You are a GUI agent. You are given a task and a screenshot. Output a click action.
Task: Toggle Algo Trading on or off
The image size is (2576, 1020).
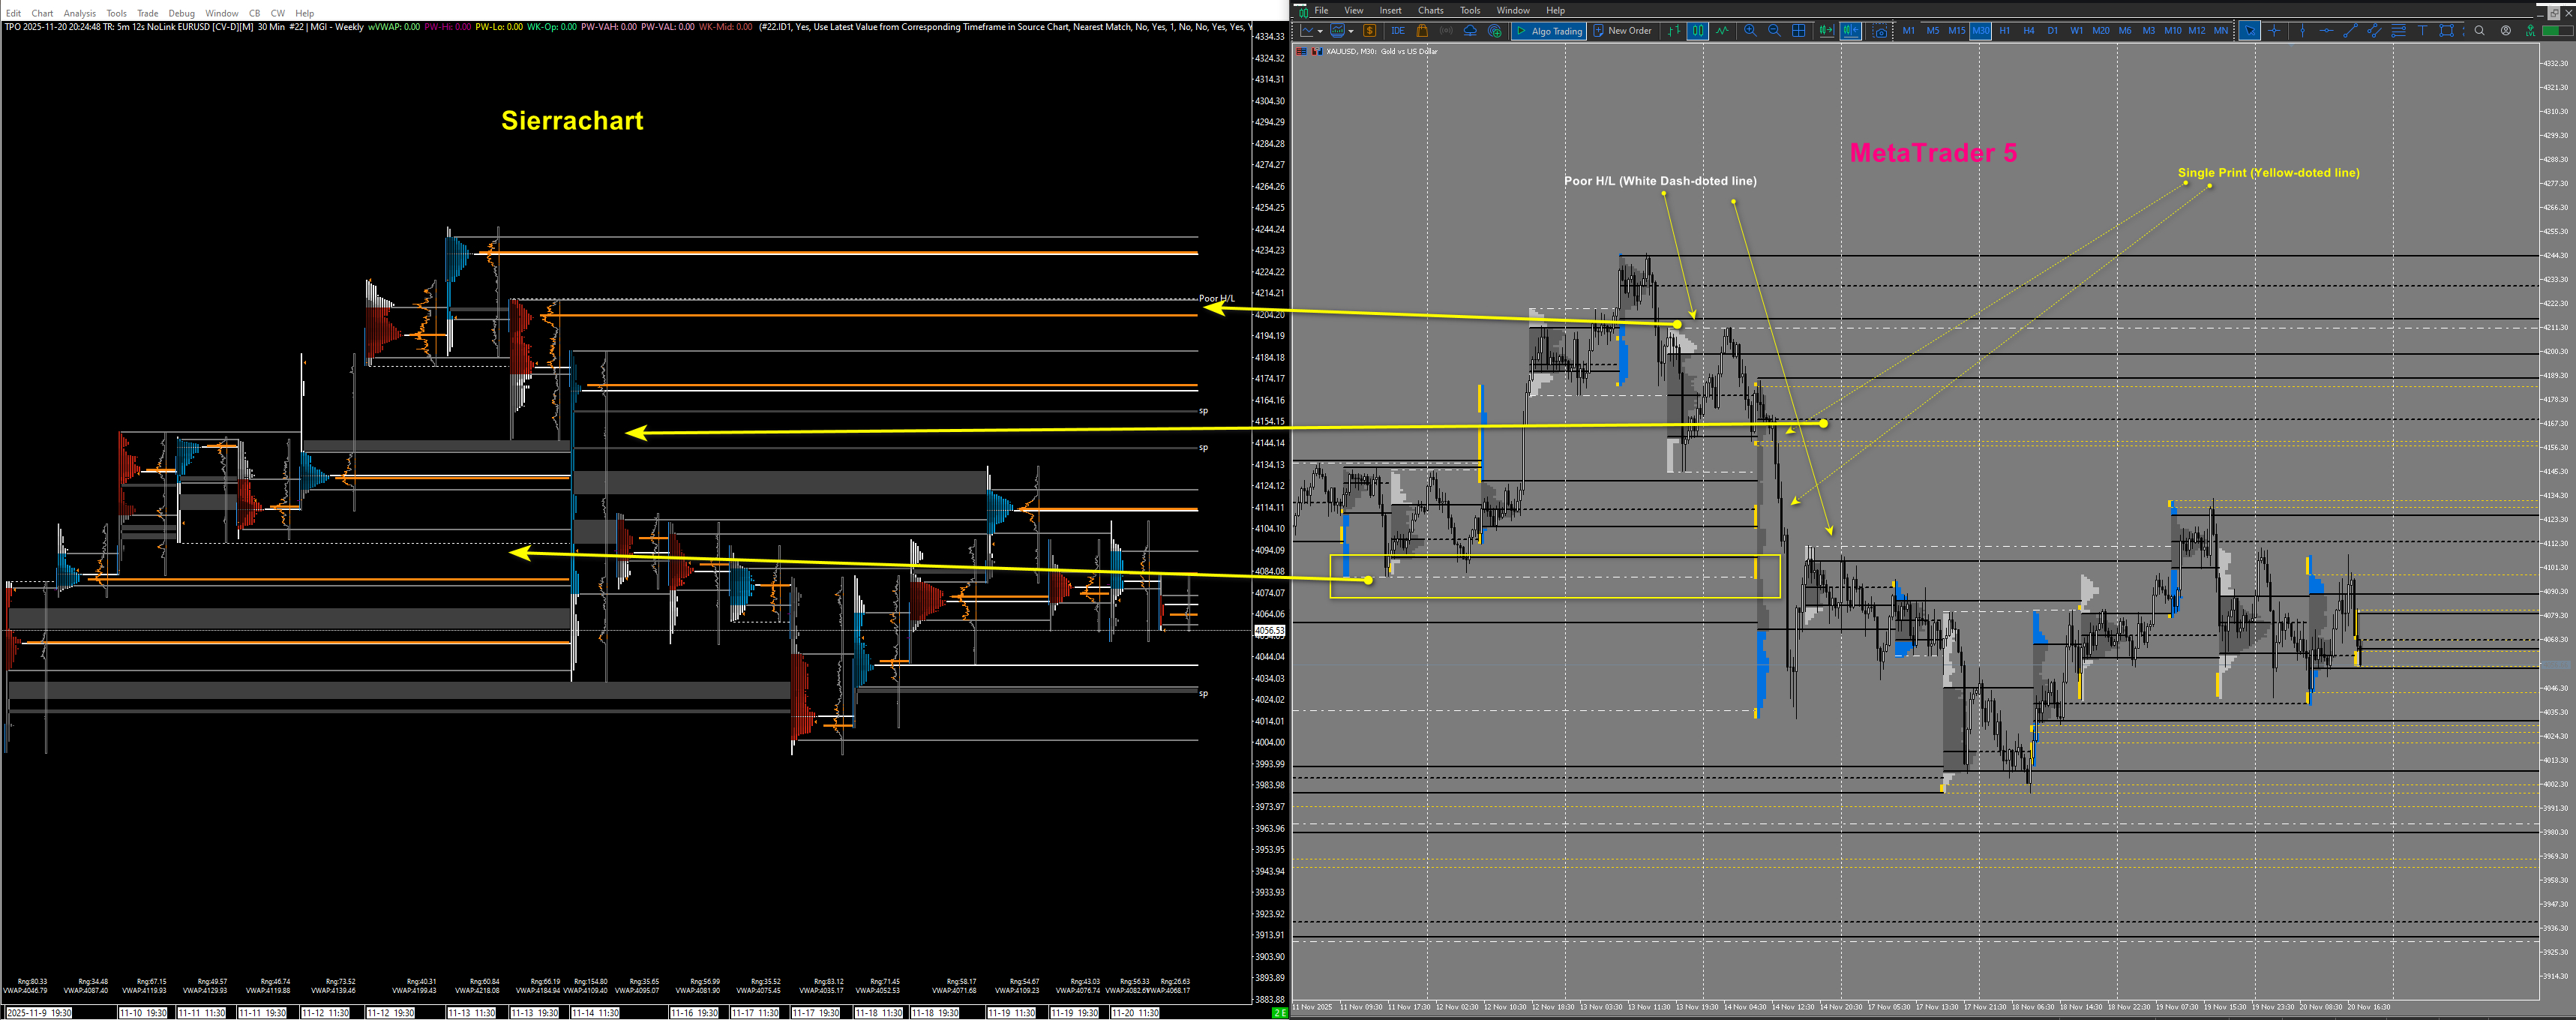click(1549, 31)
